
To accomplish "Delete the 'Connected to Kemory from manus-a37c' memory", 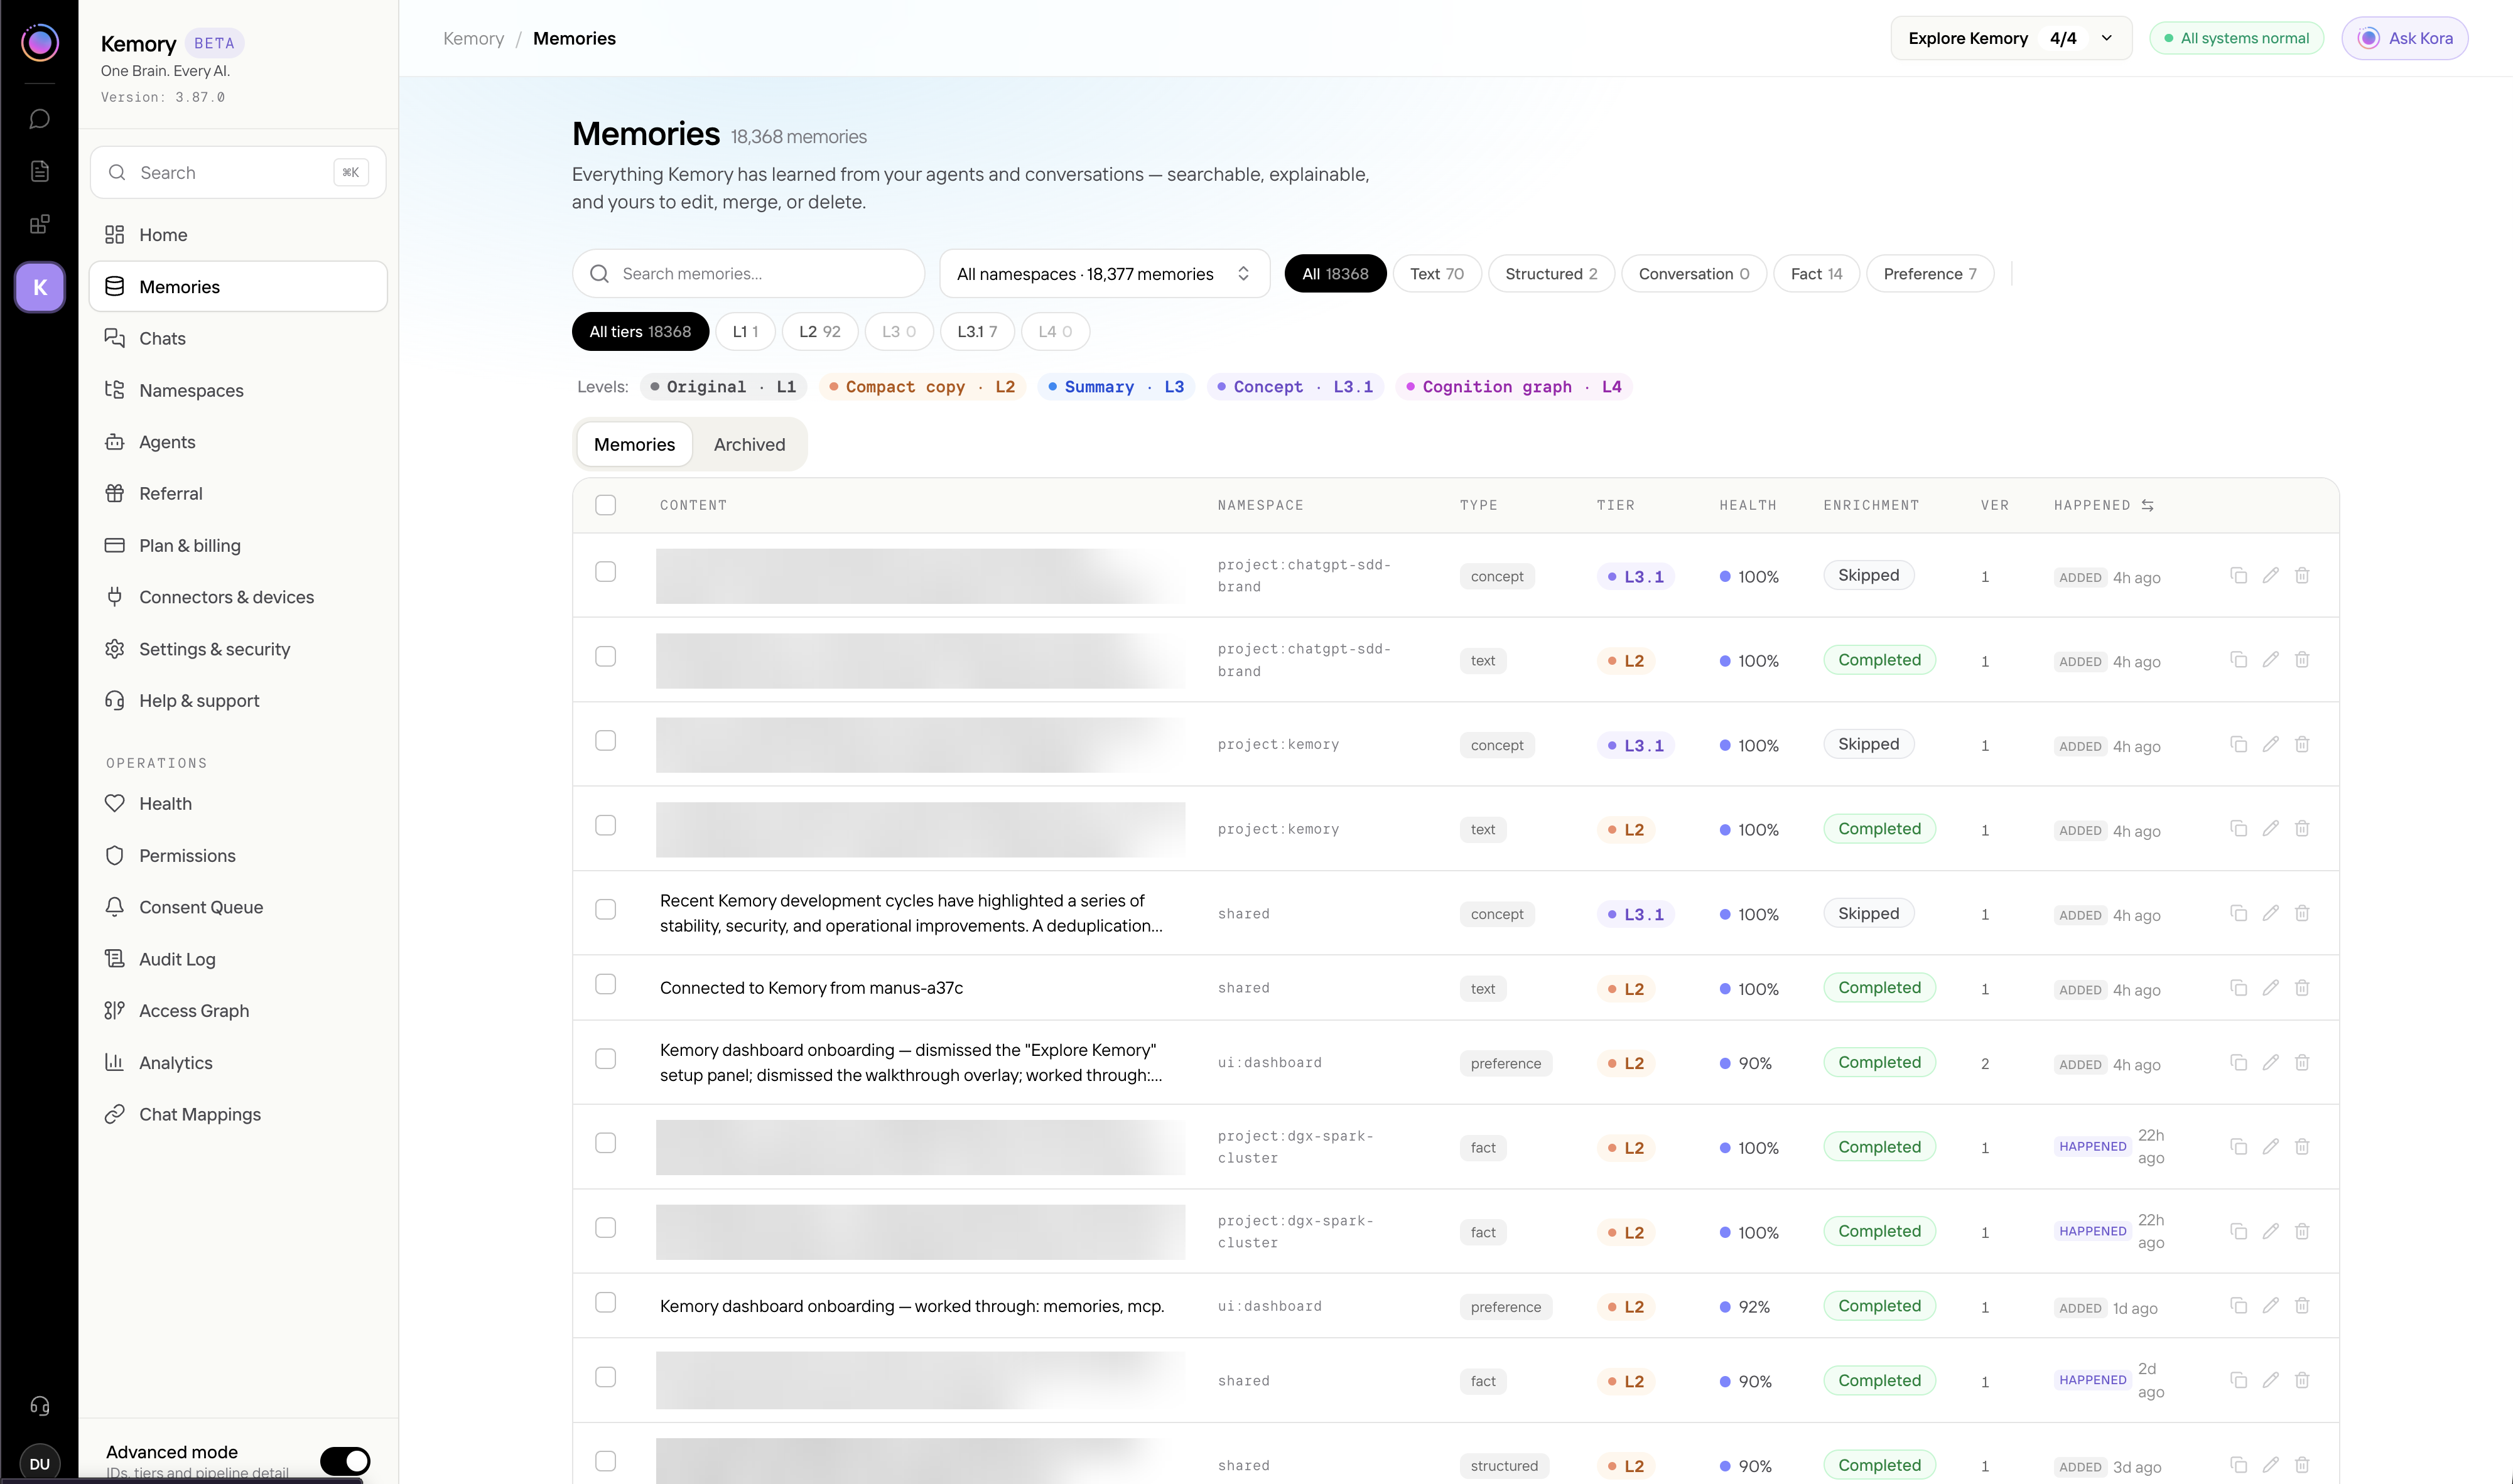I will 2302,988.
